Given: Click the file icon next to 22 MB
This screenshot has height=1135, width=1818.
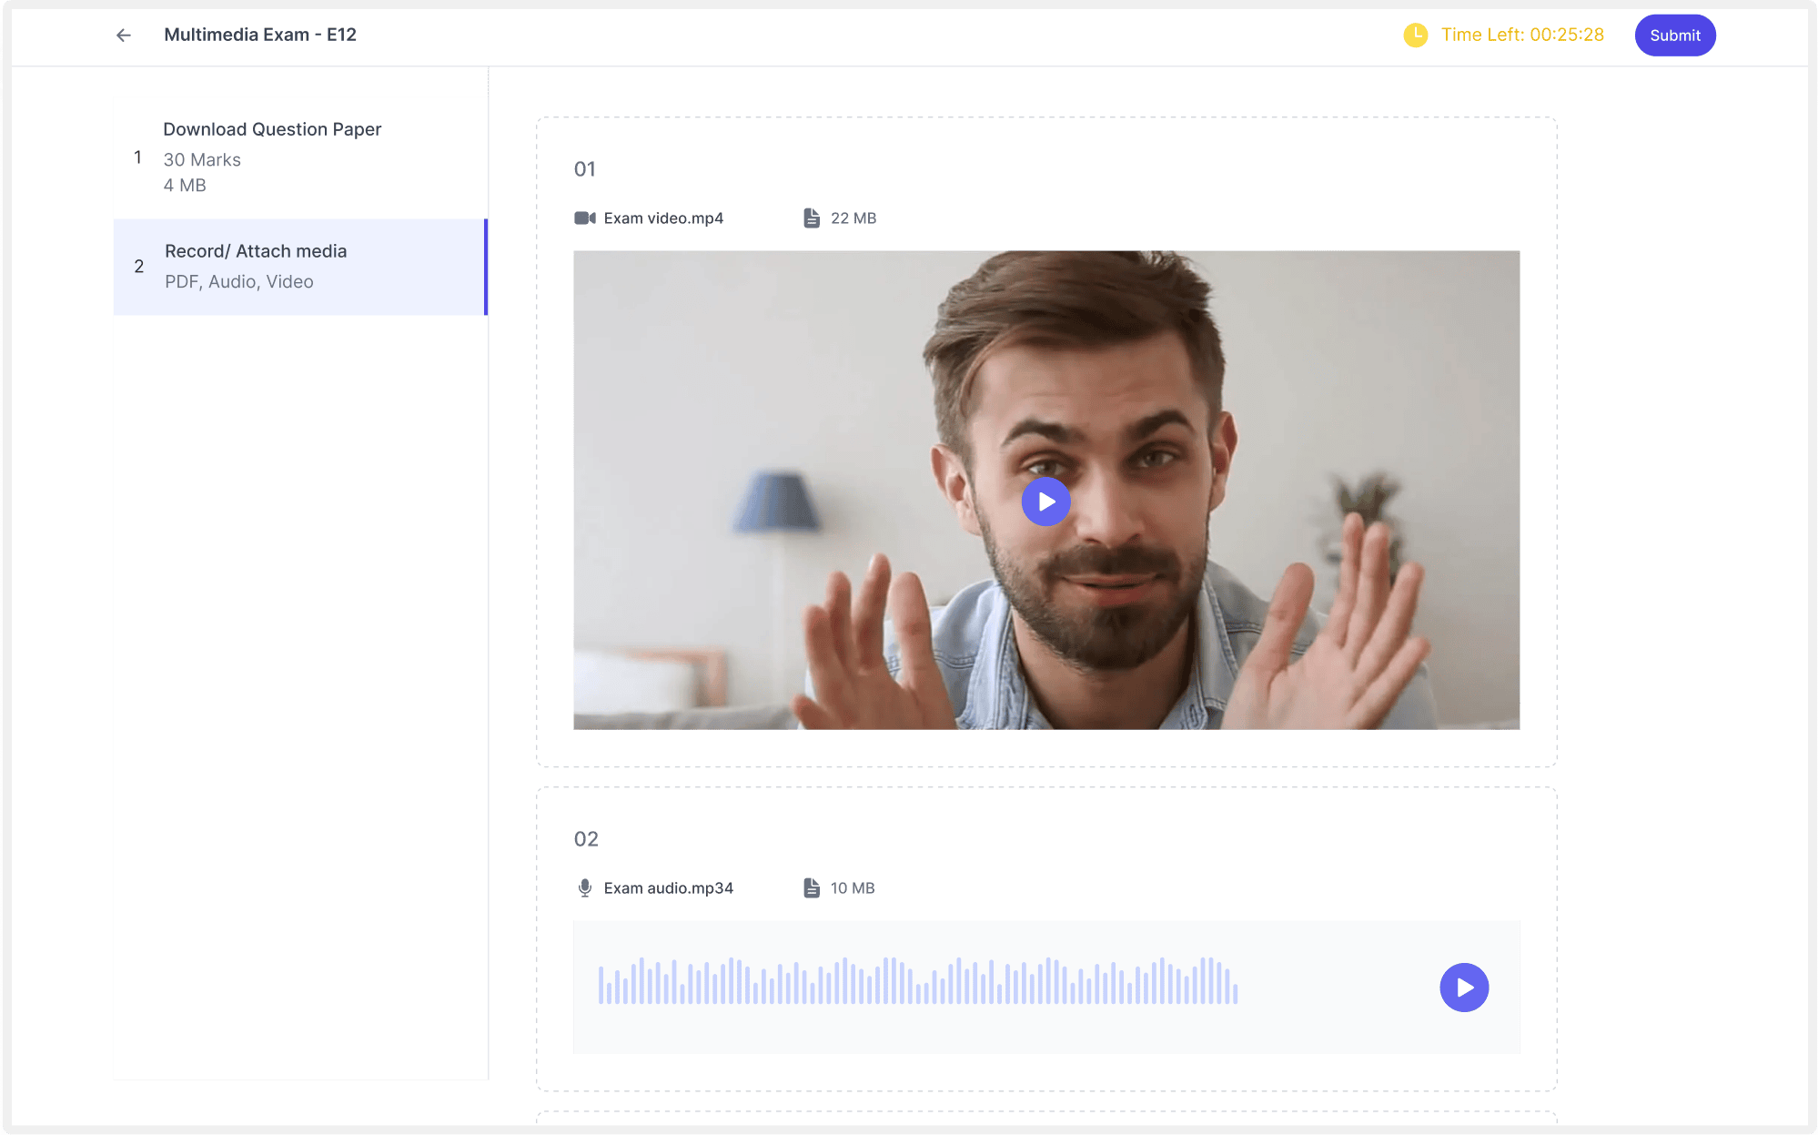Looking at the screenshot, I should pos(811,218).
